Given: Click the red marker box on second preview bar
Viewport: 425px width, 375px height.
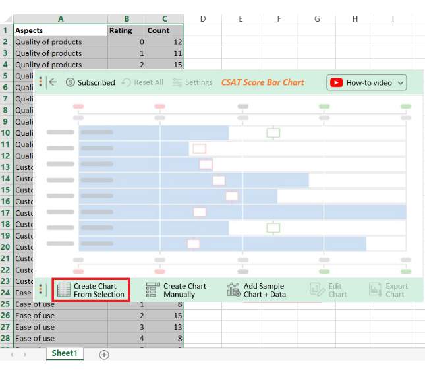Looking at the screenshot, I should click(199, 148).
